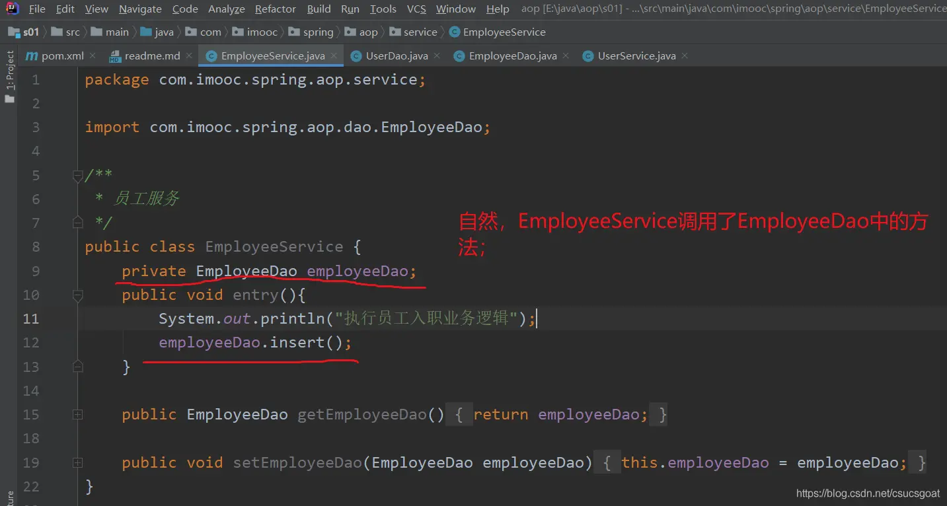
Task: Open the Window menu
Action: 456,9
